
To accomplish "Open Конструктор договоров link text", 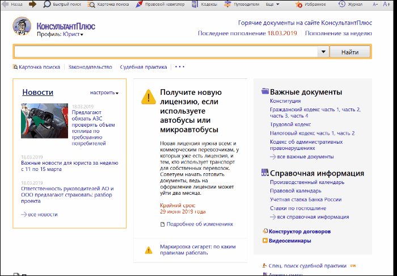I will 300,231.
